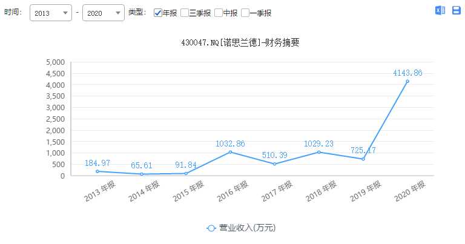Toggle the 营业收入 legend marker icon
The image size is (465, 244).
[211, 228]
